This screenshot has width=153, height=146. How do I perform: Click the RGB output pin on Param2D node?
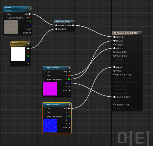pos(29,14)
